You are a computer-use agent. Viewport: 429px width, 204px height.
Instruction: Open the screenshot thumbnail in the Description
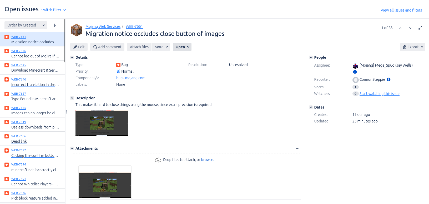pyautogui.click(x=102, y=123)
